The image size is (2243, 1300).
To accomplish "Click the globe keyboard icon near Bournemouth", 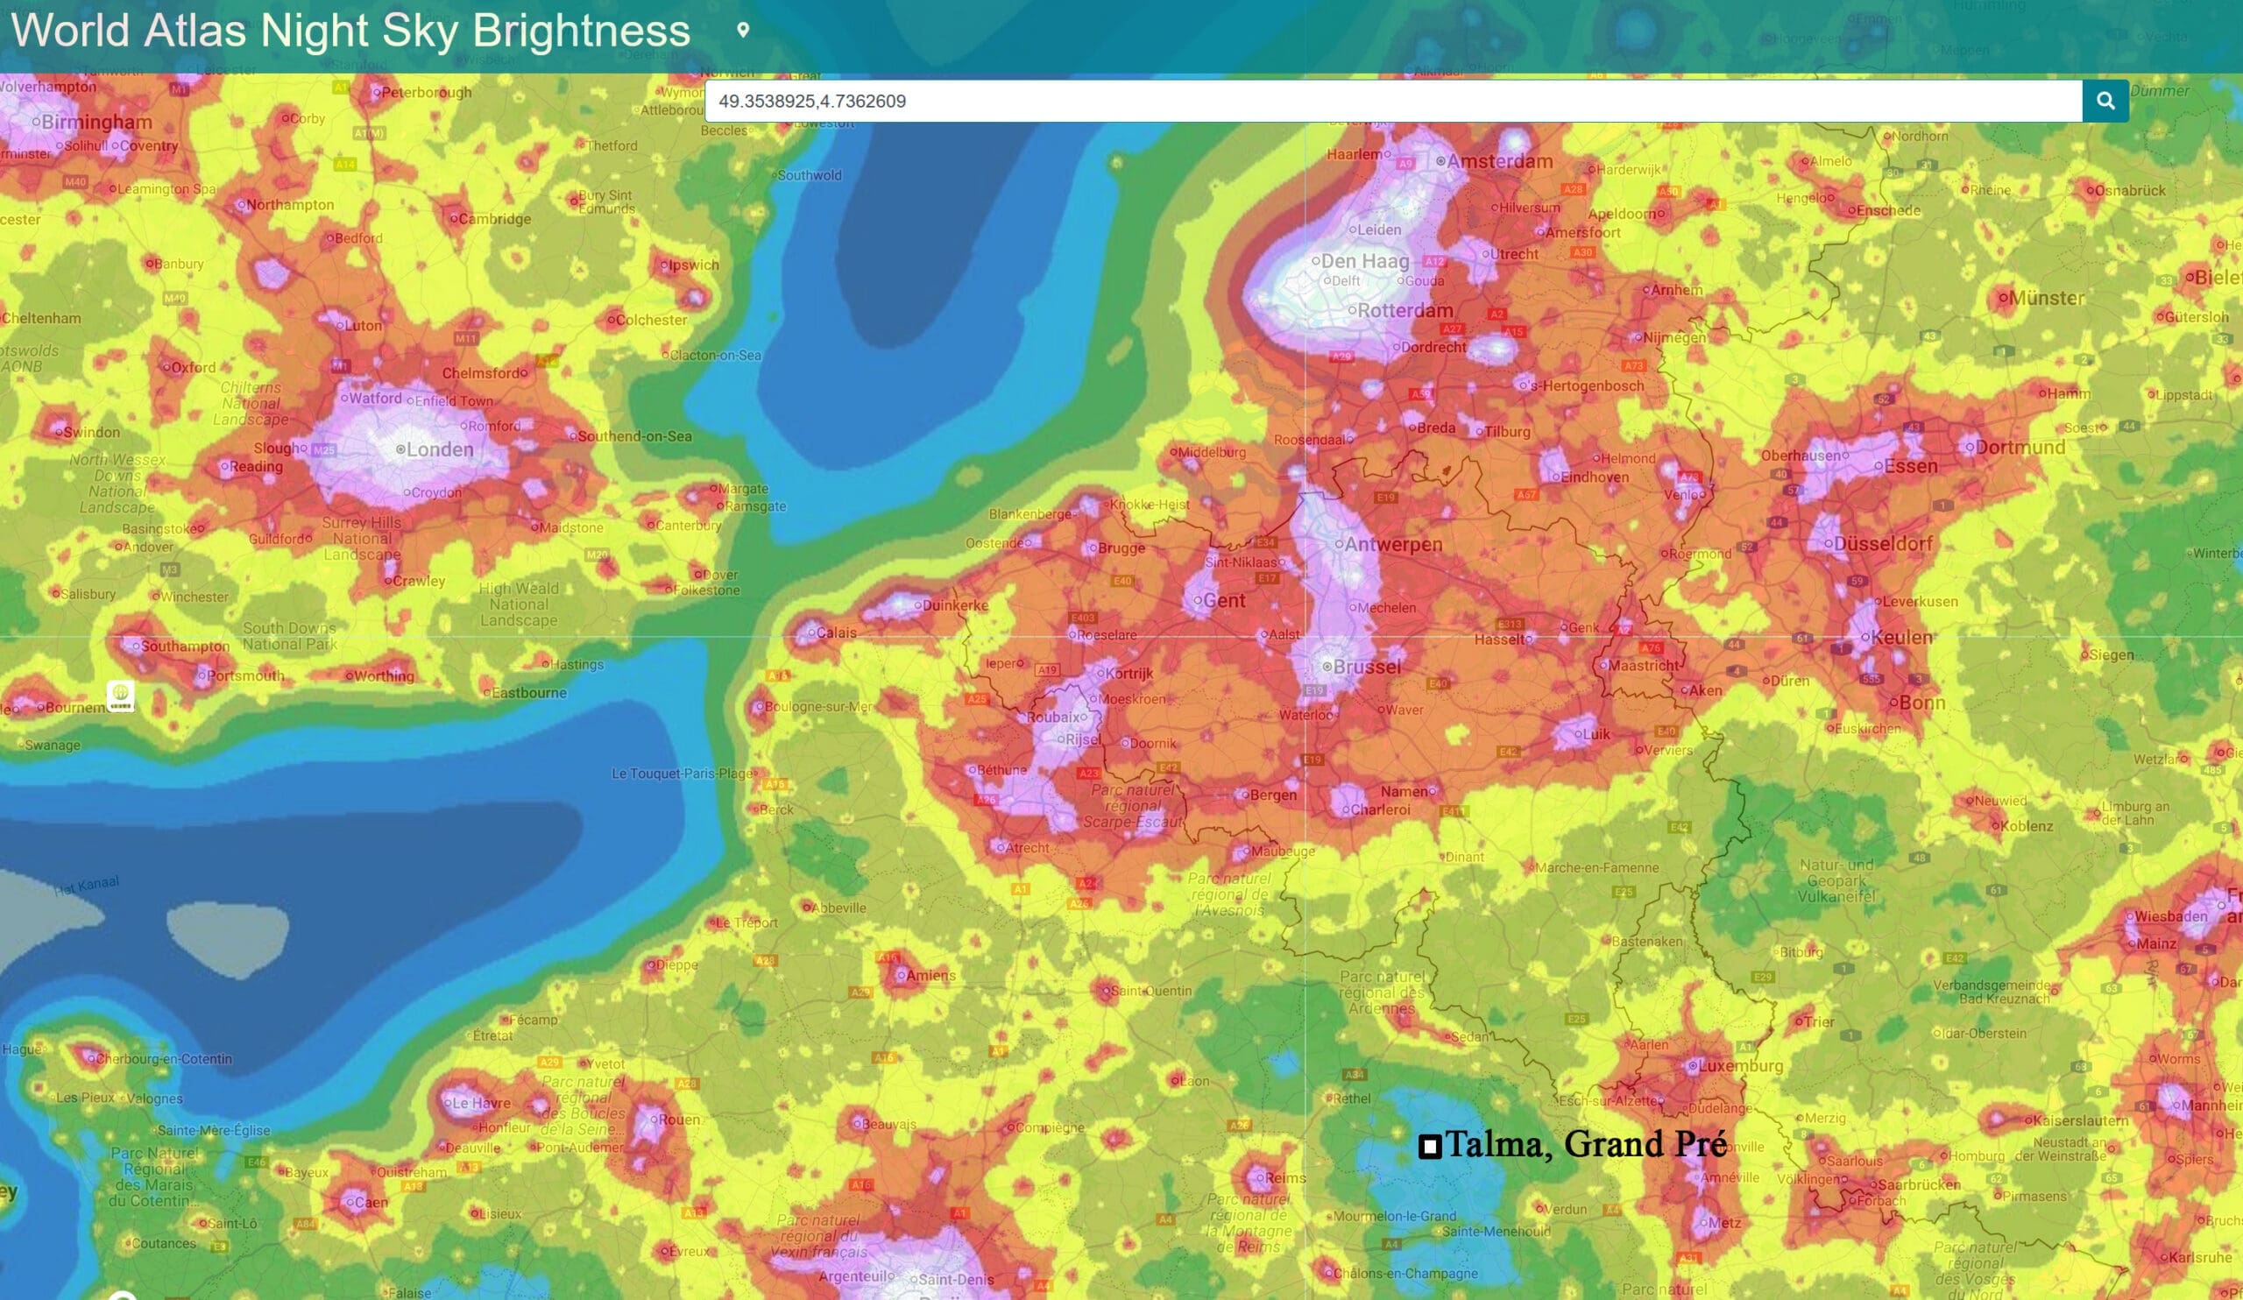I will [121, 696].
